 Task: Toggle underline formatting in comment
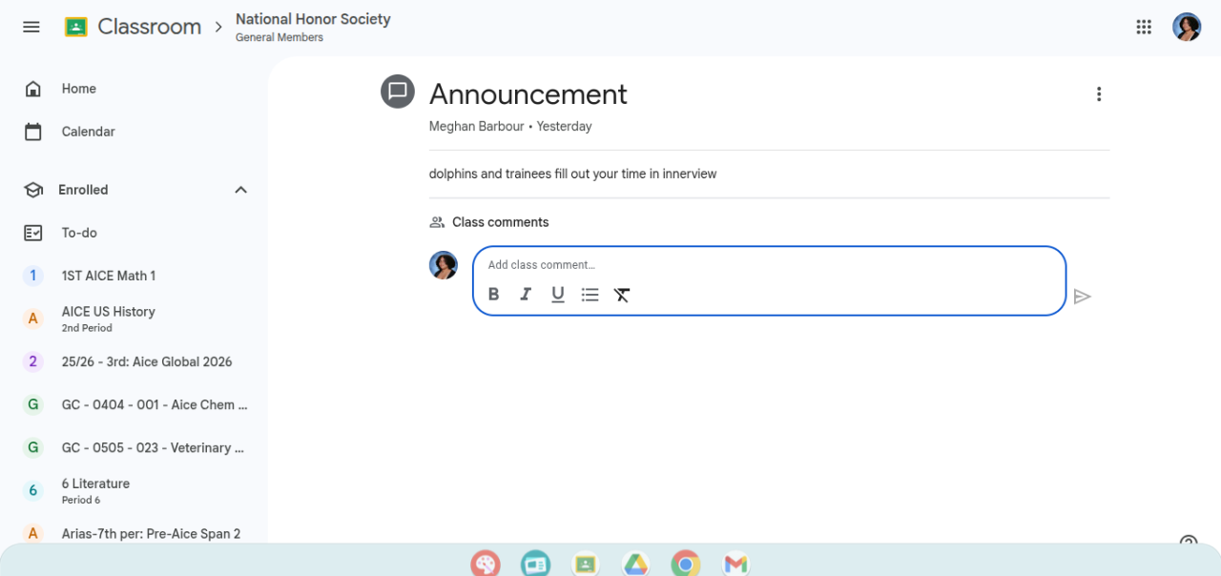click(558, 295)
